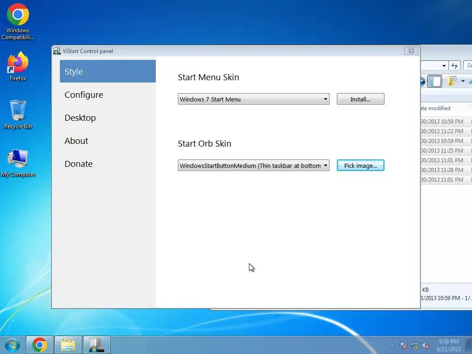This screenshot has width=472, height=354.
Task: Open dropdown arrow beside folder toolbar icon
Action: (x=463, y=81)
